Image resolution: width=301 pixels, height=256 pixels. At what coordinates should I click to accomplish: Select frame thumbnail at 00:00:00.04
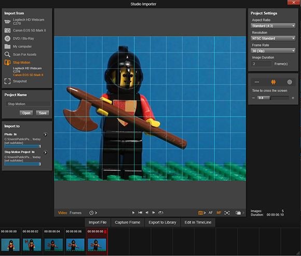[53, 245]
